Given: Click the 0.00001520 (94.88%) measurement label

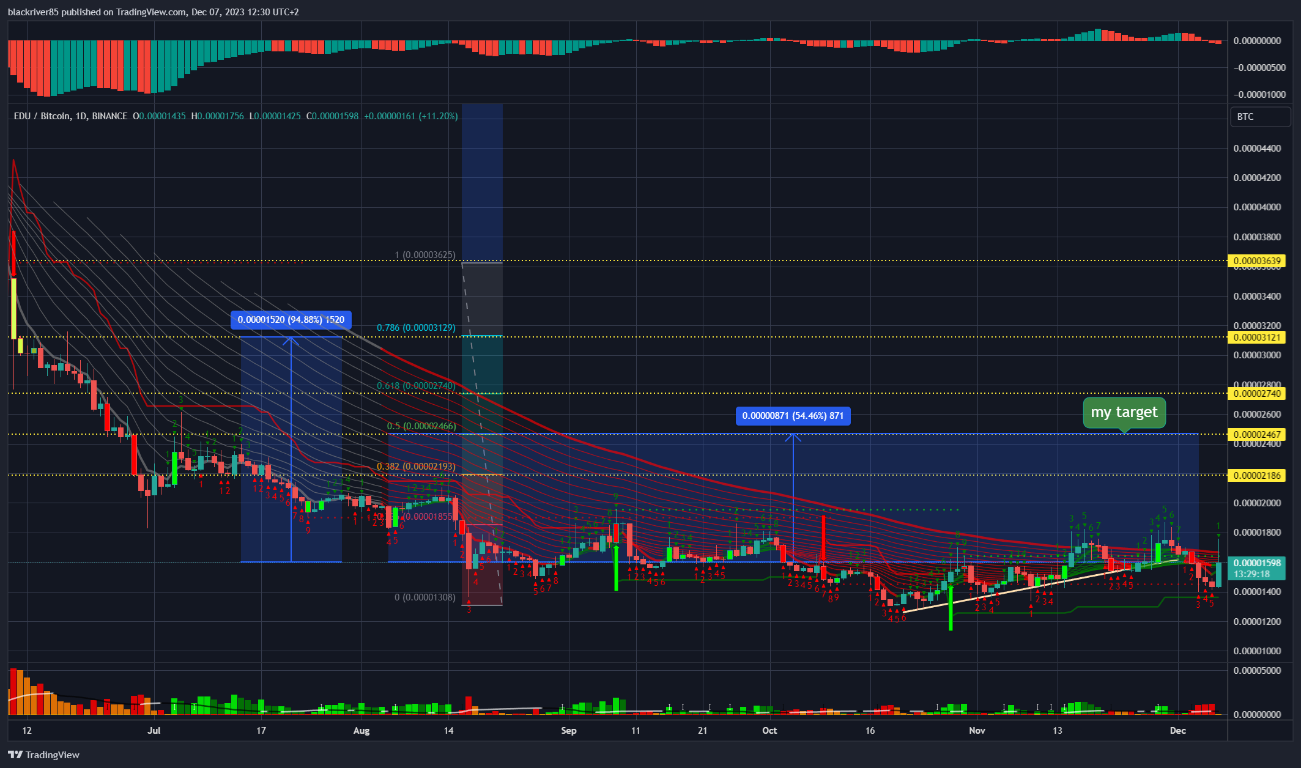Looking at the screenshot, I should [x=291, y=320].
